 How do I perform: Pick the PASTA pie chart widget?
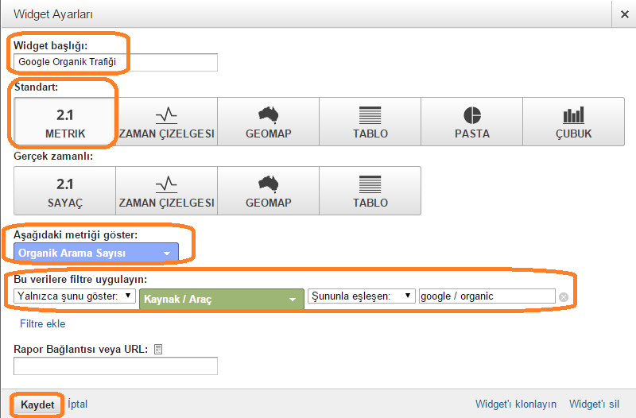[472, 122]
